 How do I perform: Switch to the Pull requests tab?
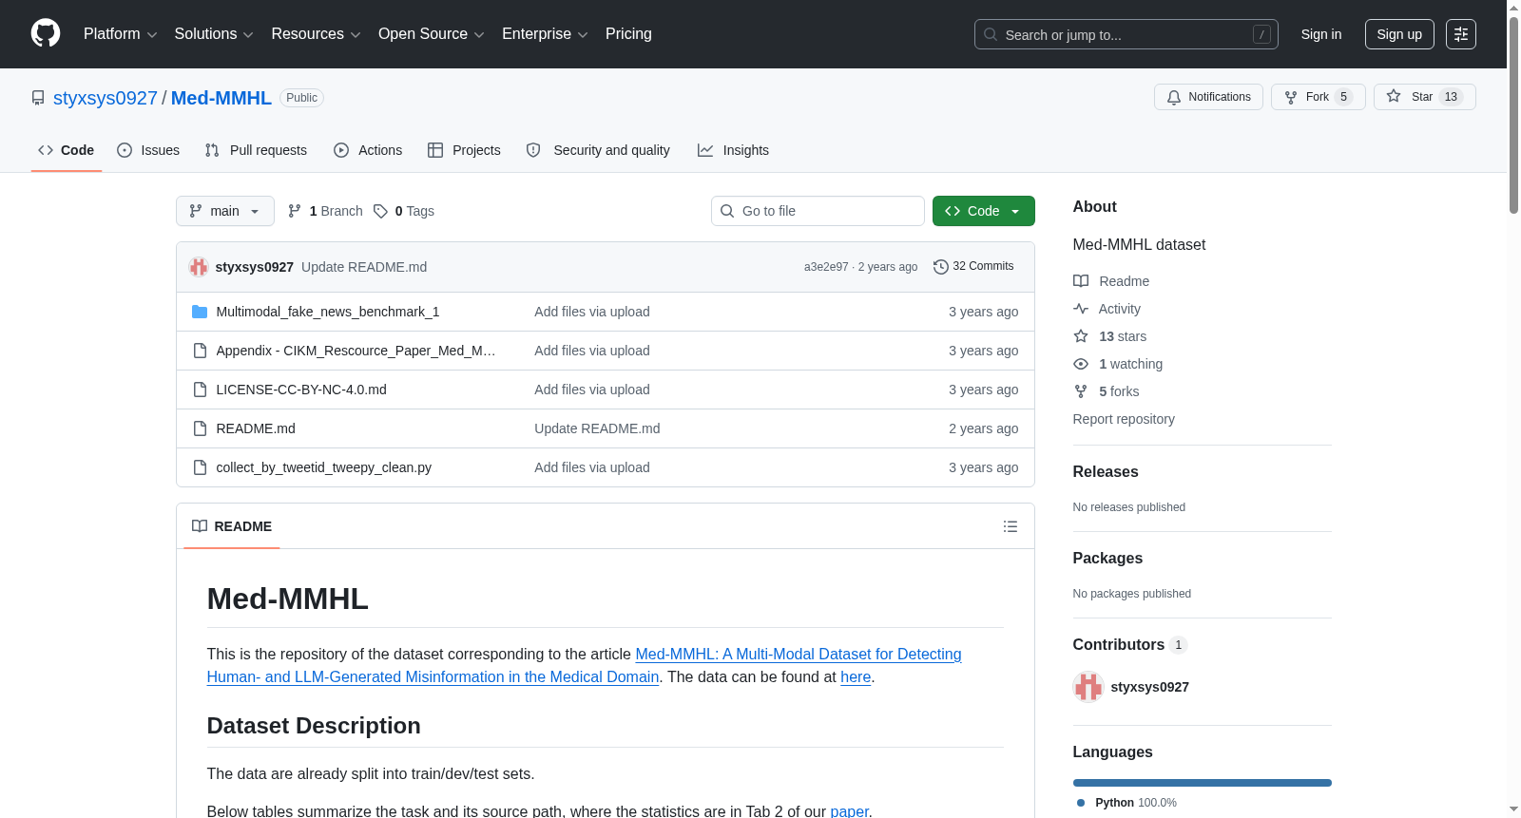pos(256,150)
